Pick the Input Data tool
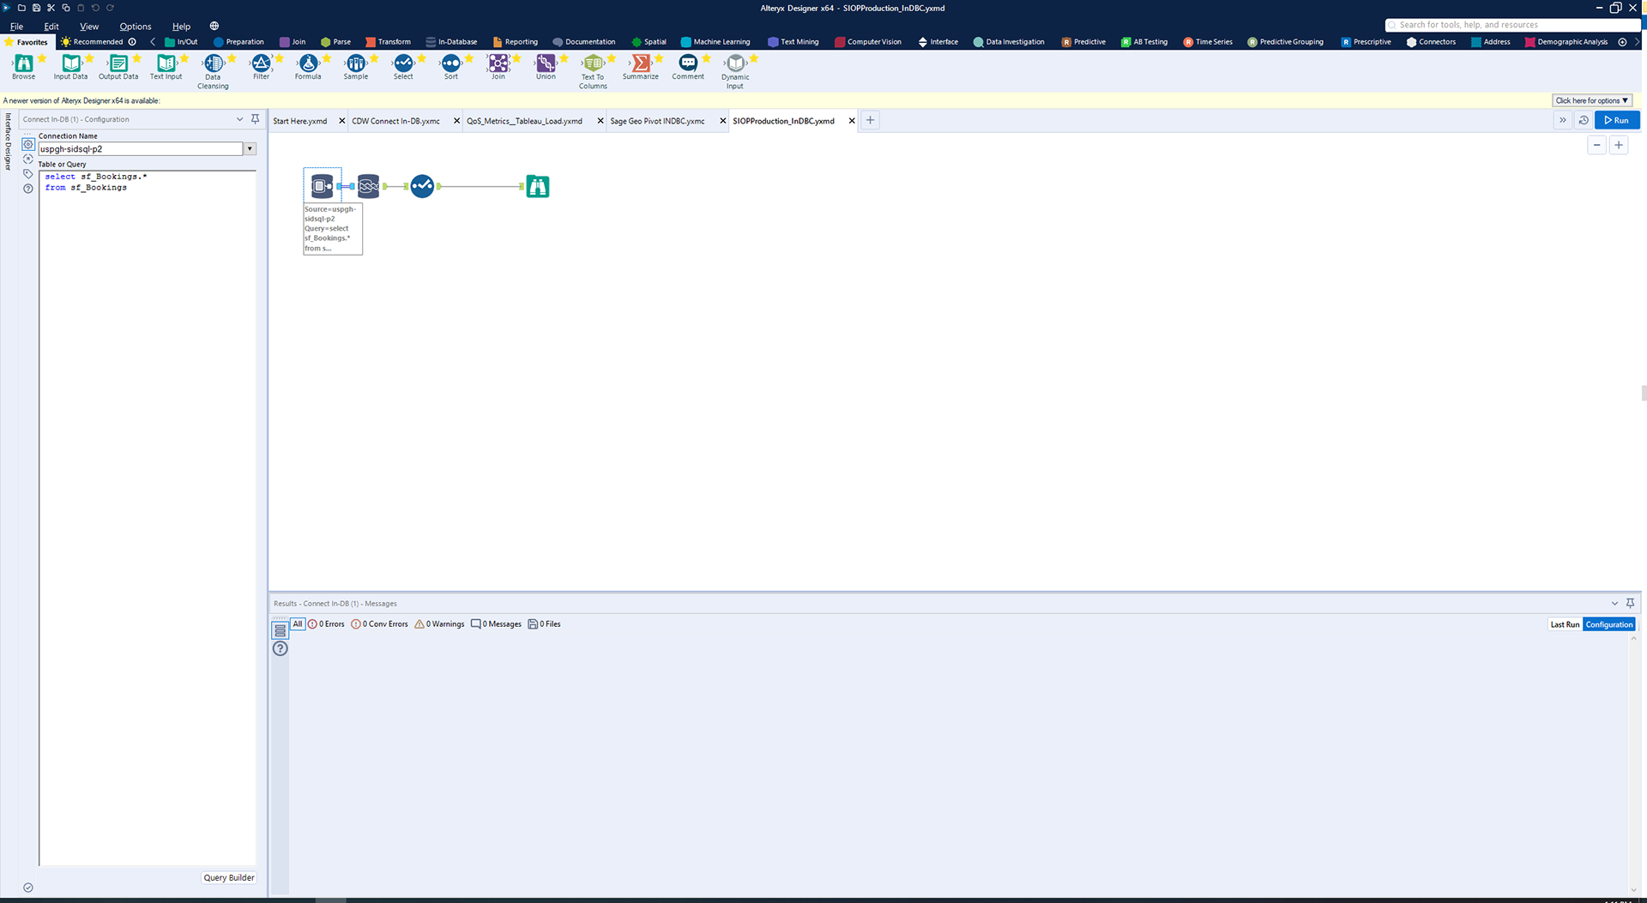 coord(70,67)
